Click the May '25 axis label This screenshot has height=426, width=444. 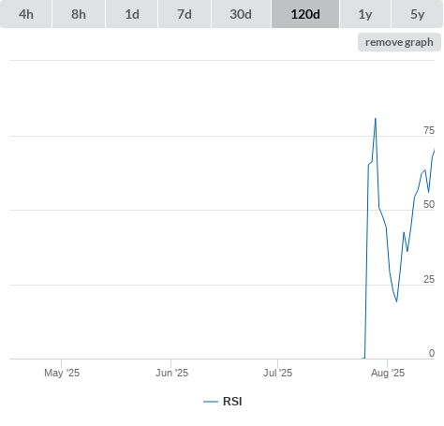pyautogui.click(x=62, y=373)
